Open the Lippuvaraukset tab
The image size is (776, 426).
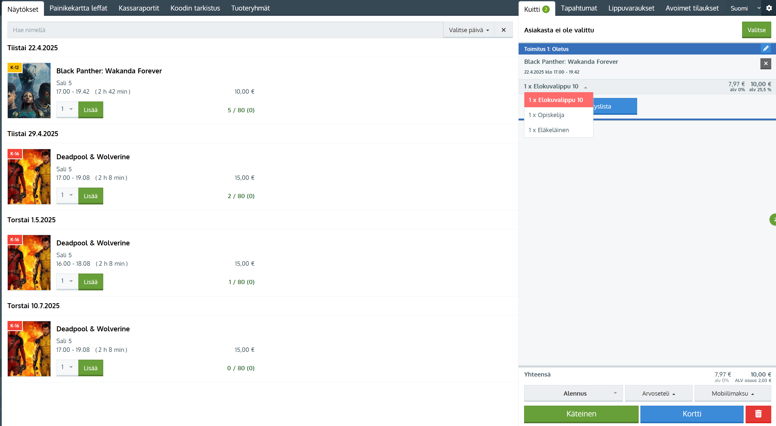pyautogui.click(x=631, y=8)
